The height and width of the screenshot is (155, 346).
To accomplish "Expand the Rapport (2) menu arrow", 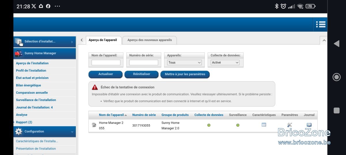I will (14, 122).
